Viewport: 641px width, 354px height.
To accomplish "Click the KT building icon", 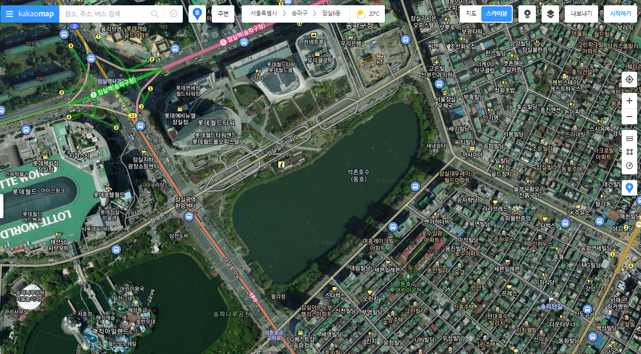I will (x=380, y=56).
